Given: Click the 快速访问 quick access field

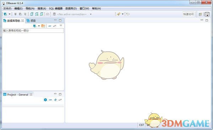Looking at the screenshot, I should (x=188, y=14).
